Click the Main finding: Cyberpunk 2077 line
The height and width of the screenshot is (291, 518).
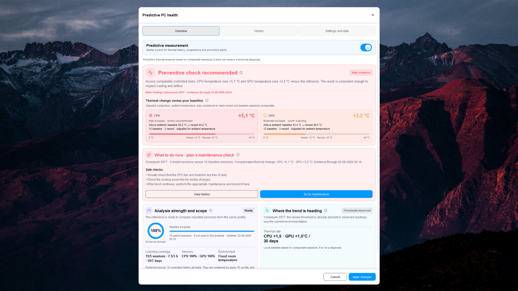[189, 92]
